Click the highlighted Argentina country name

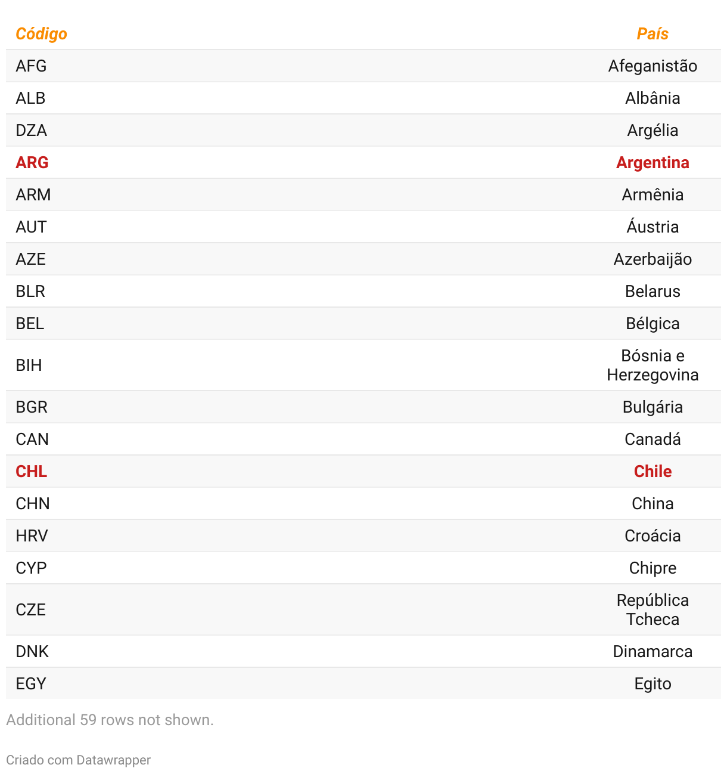(653, 163)
